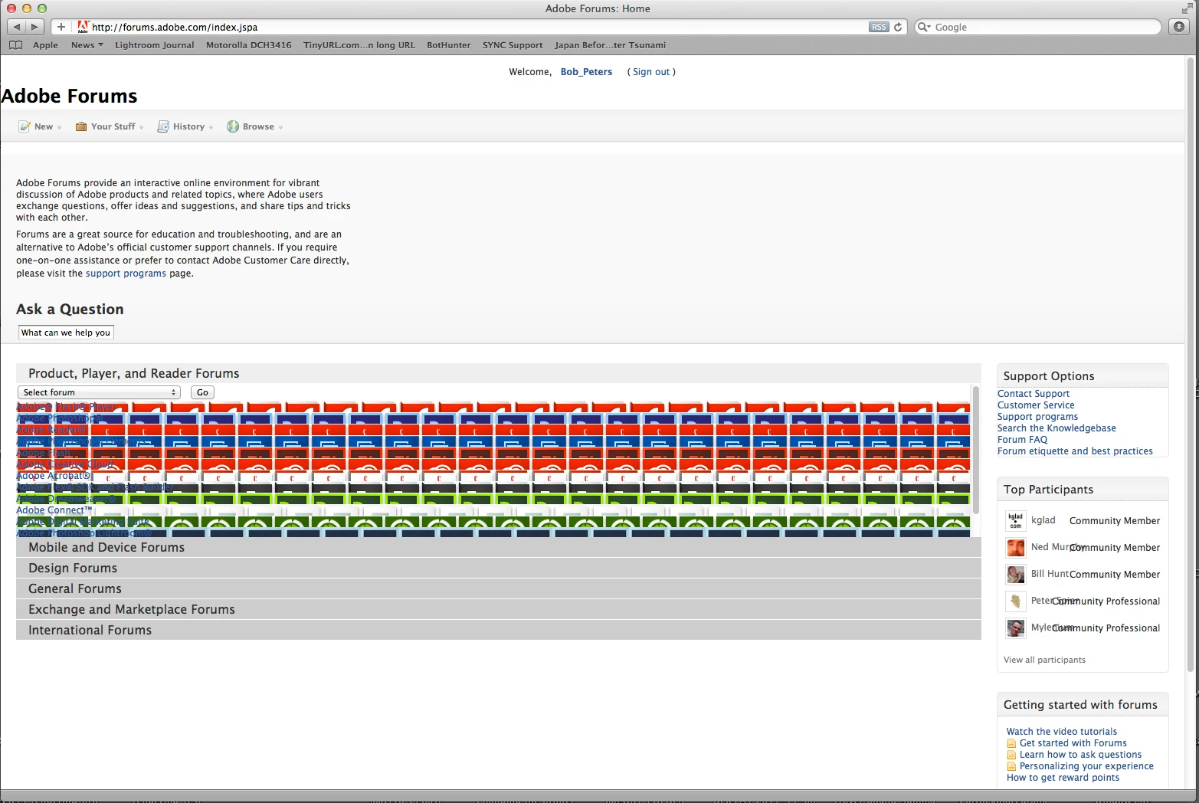Click icon beside Learn how to ask questions
The image size is (1199, 803).
(x=1012, y=755)
